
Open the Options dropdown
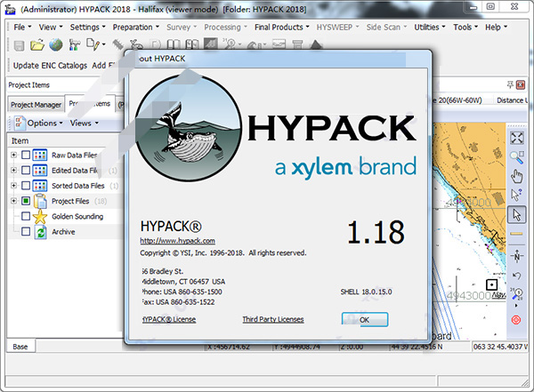pyautogui.click(x=39, y=123)
